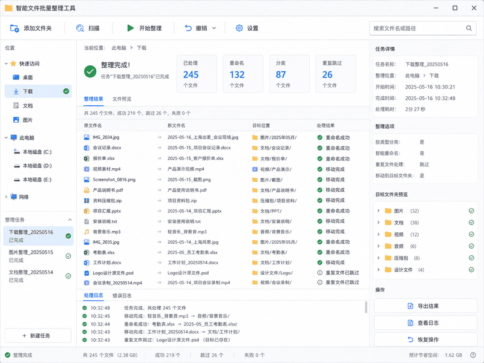Click the check mark beside 图片 (32) folder
The image size is (484, 363).
471,211
